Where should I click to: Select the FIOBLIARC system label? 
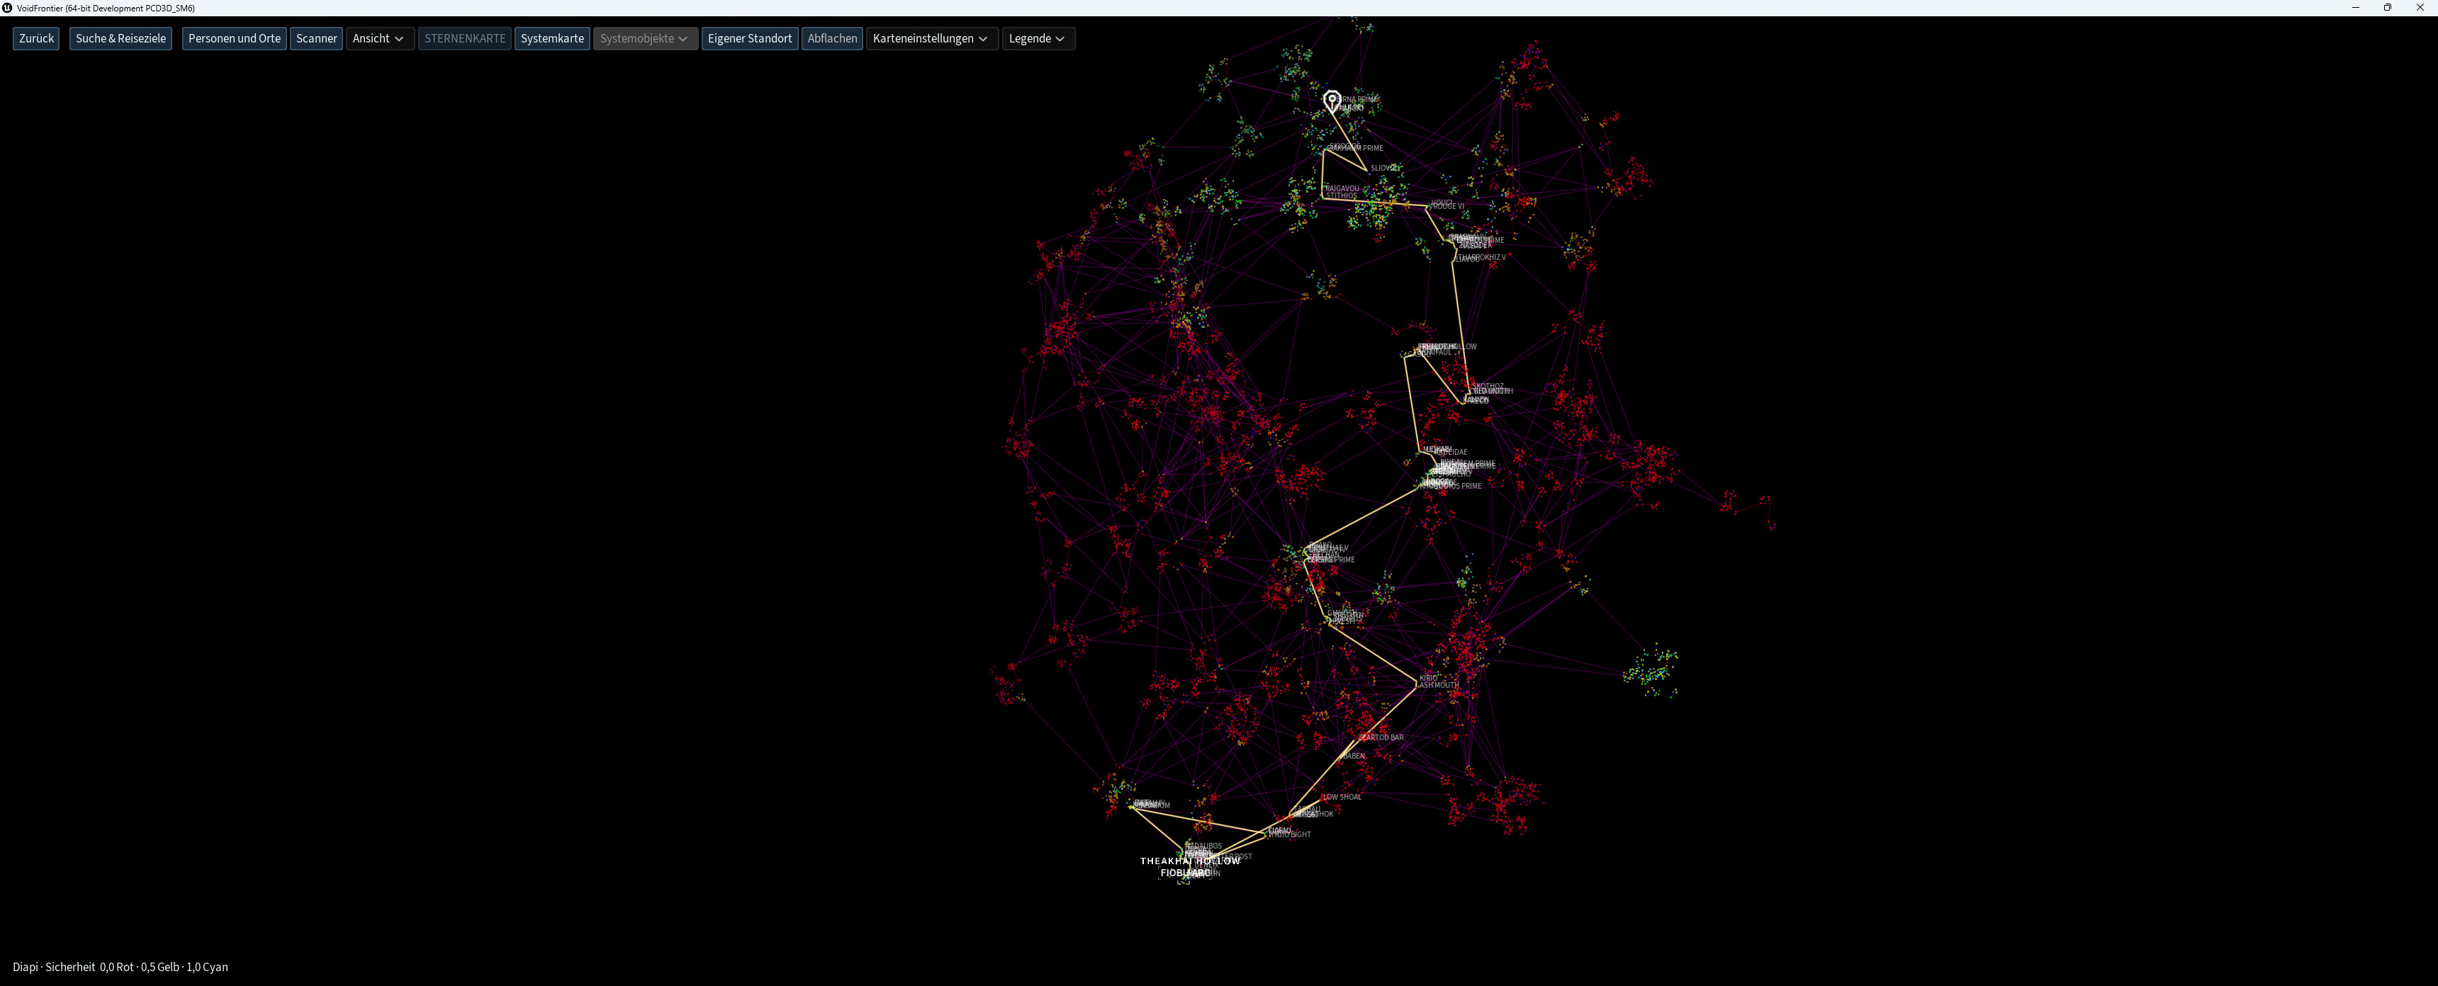1186,873
